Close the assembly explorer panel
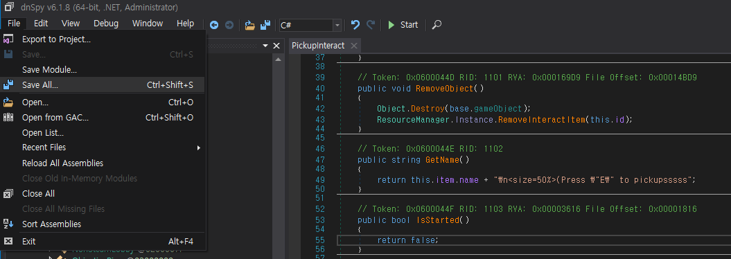The height and width of the screenshot is (259, 731). click(x=276, y=46)
